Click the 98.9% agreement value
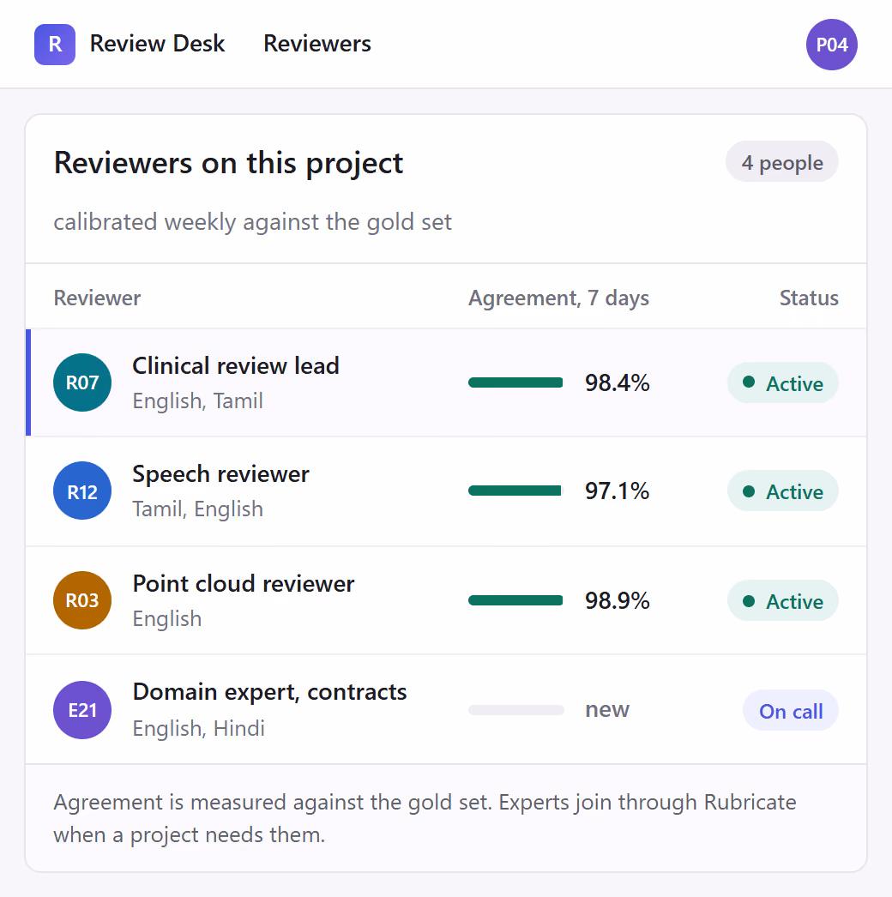This screenshot has height=897, width=892. pos(618,600)
